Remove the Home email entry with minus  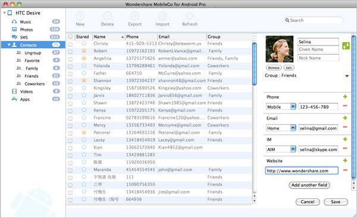tap(345, 127)
